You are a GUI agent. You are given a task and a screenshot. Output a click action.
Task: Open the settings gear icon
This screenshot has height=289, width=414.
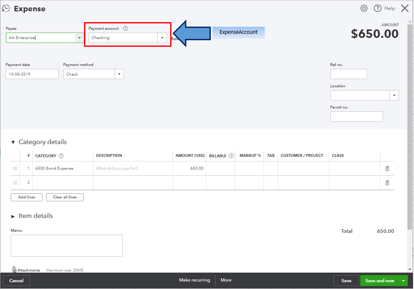coord(364,8)
